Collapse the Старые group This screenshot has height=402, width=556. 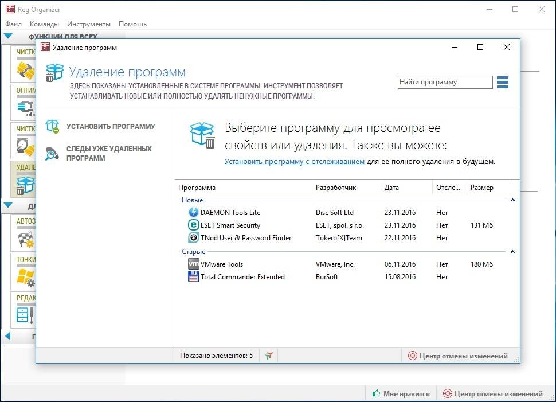click(512, 252)
